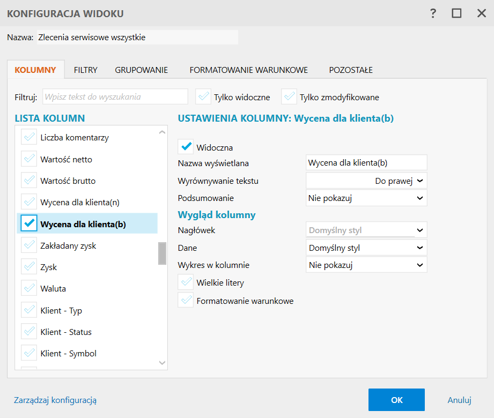Uncheck the Widoczna checkbox
The height and width of the screenshot is (418, 494).
[x=186, y=147]
